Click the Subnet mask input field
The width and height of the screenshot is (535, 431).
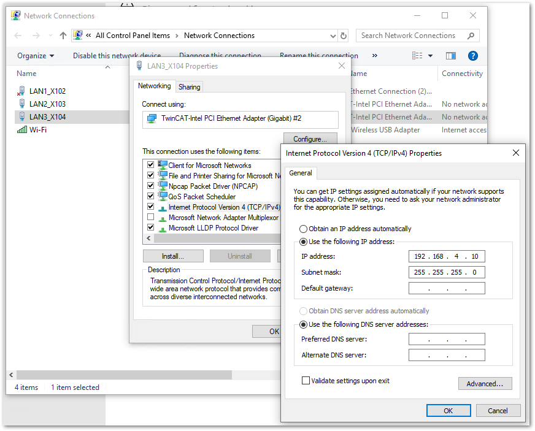(x=447, y=272)
